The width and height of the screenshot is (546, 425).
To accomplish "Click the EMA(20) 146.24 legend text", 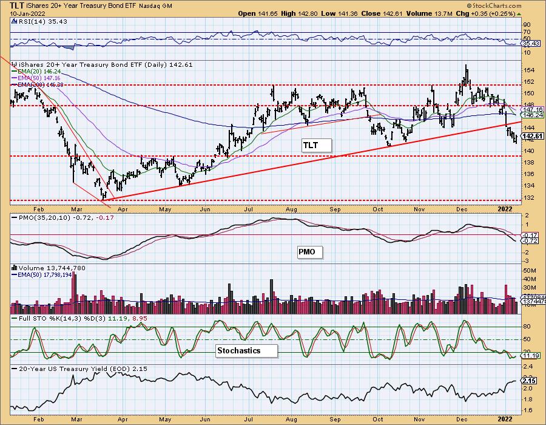I will (39, 72).
